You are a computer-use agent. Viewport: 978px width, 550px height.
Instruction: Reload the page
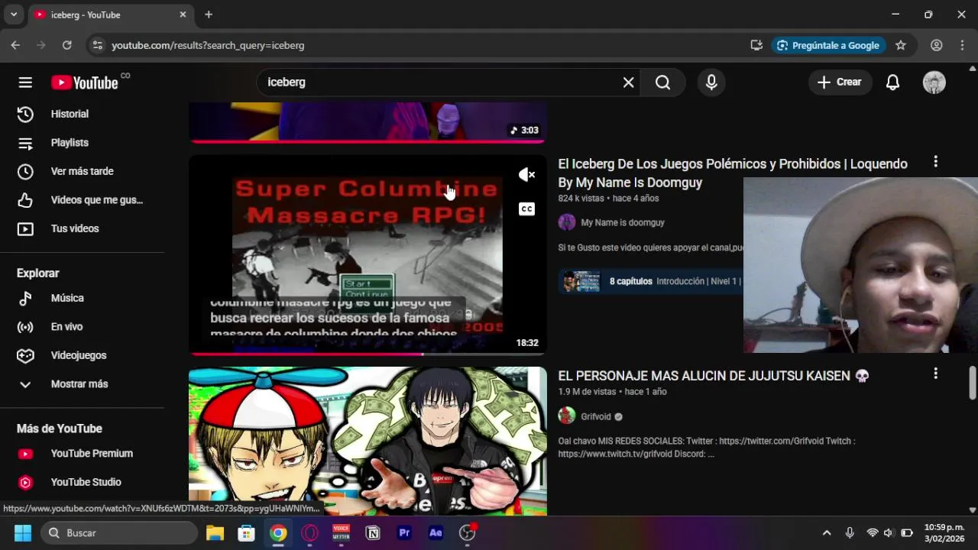[x=67, y=45]
